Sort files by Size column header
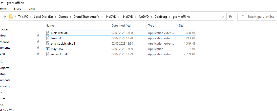The width and height of the screenshot is (277, 111). 181,26
